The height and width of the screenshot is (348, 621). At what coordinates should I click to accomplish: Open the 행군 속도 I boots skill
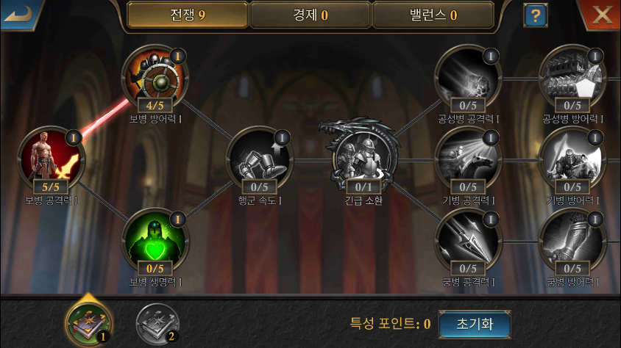(260, 159)
